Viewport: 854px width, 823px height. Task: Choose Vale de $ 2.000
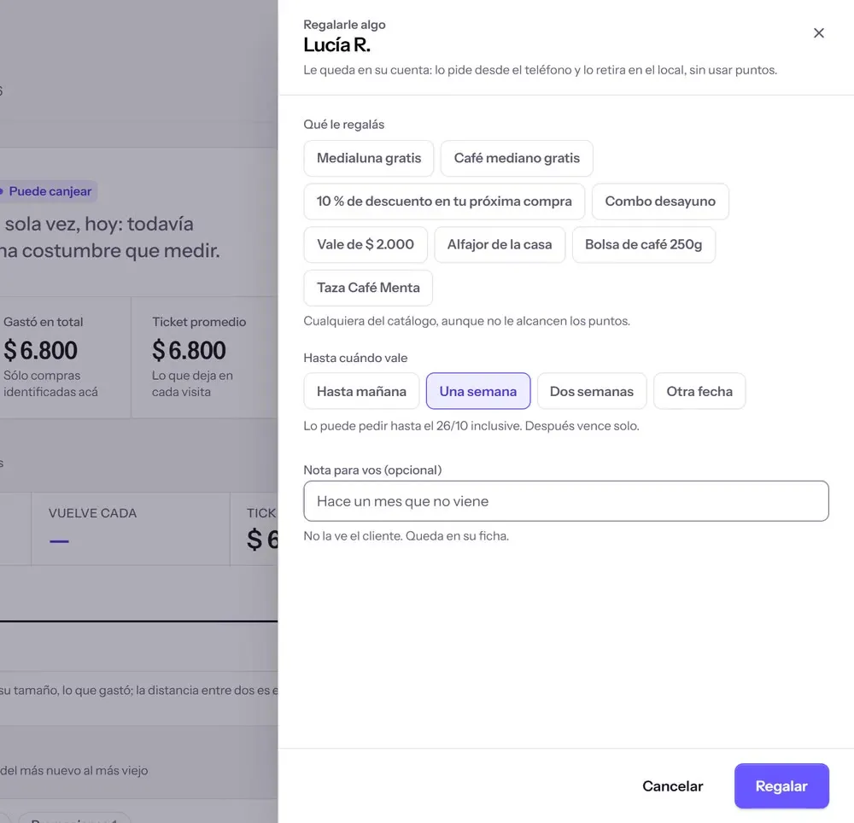point(366,245)
